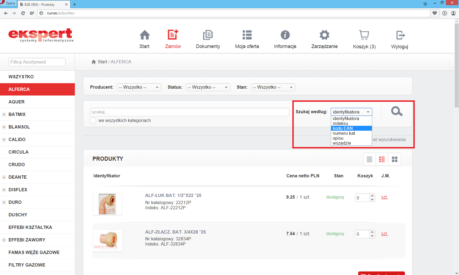This screenshot has width=459, height=275.
Task: Select 'wszędzie' search option
Action: click(x=351, y=143)
